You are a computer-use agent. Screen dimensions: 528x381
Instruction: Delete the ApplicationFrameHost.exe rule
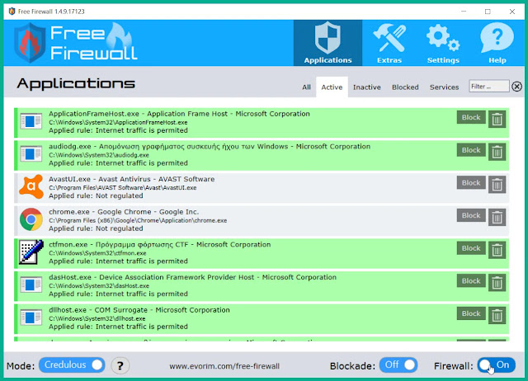pos(497,119)
